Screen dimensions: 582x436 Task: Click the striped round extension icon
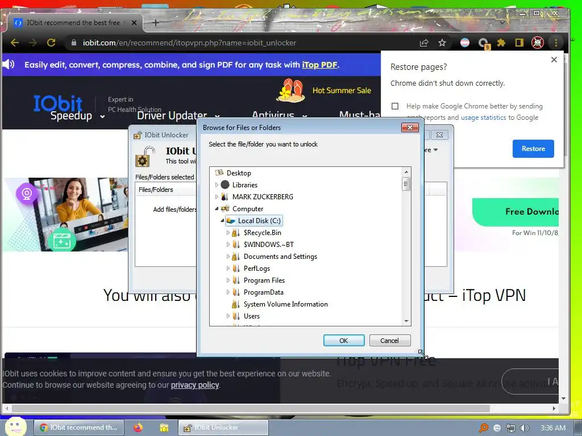point(465,43)
